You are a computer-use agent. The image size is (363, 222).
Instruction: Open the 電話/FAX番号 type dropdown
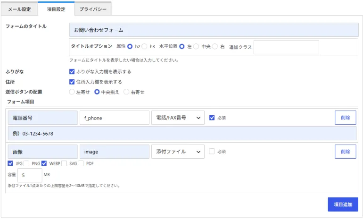coord(178,118)
